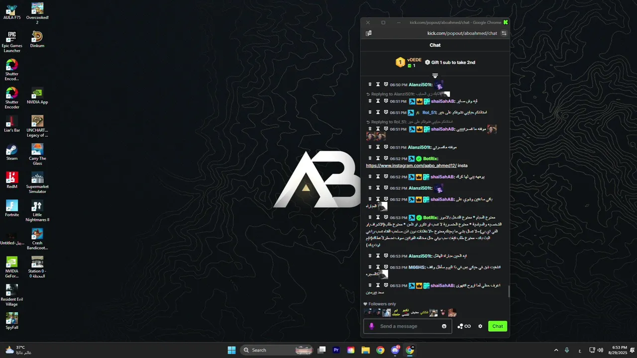Viewport: 637px width, 358px height.
Task: Click vDEDE top gifter entry
Action: pyautogui.click(x=409, y=62)
